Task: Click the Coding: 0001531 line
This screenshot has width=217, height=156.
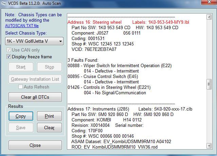Action: tap(88, 38)
